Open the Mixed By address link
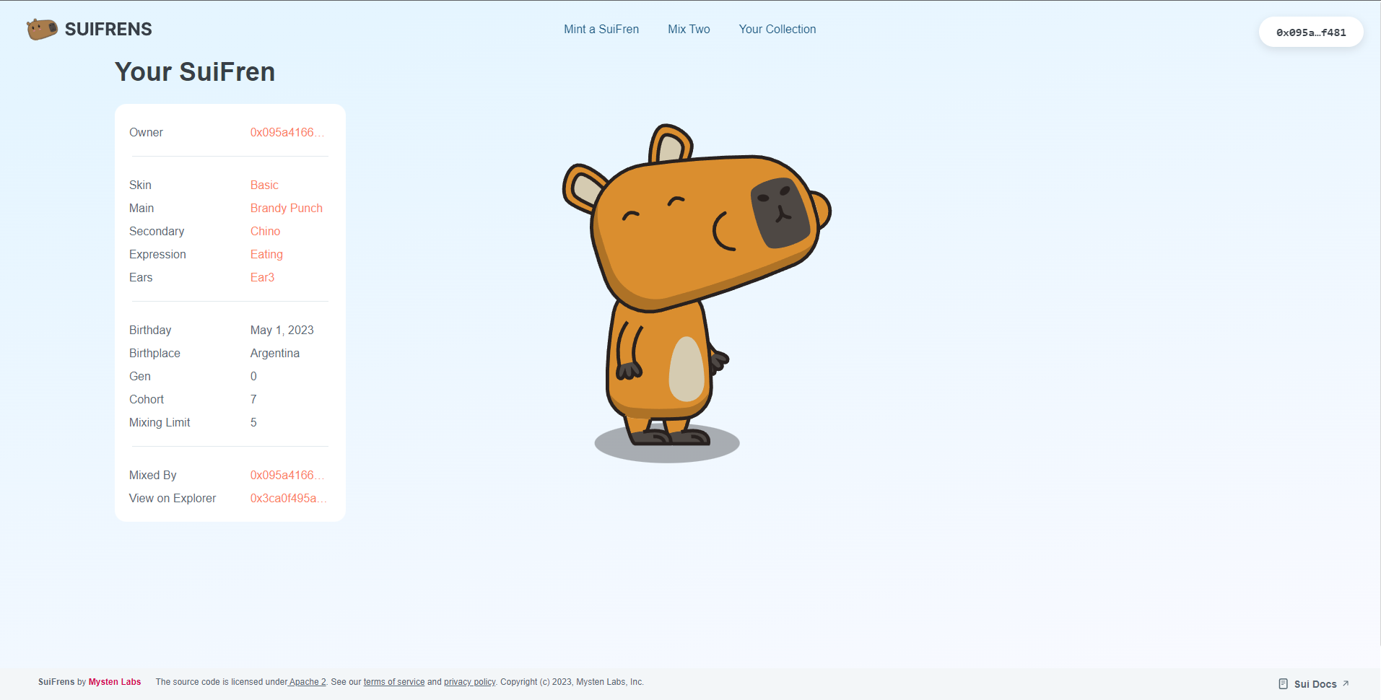1381x700 pixels. 287,476
